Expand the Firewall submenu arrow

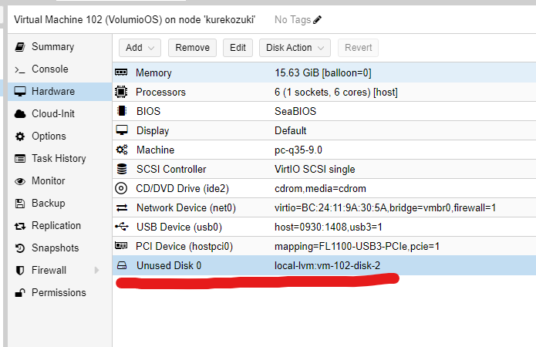[x=96, y=271]
